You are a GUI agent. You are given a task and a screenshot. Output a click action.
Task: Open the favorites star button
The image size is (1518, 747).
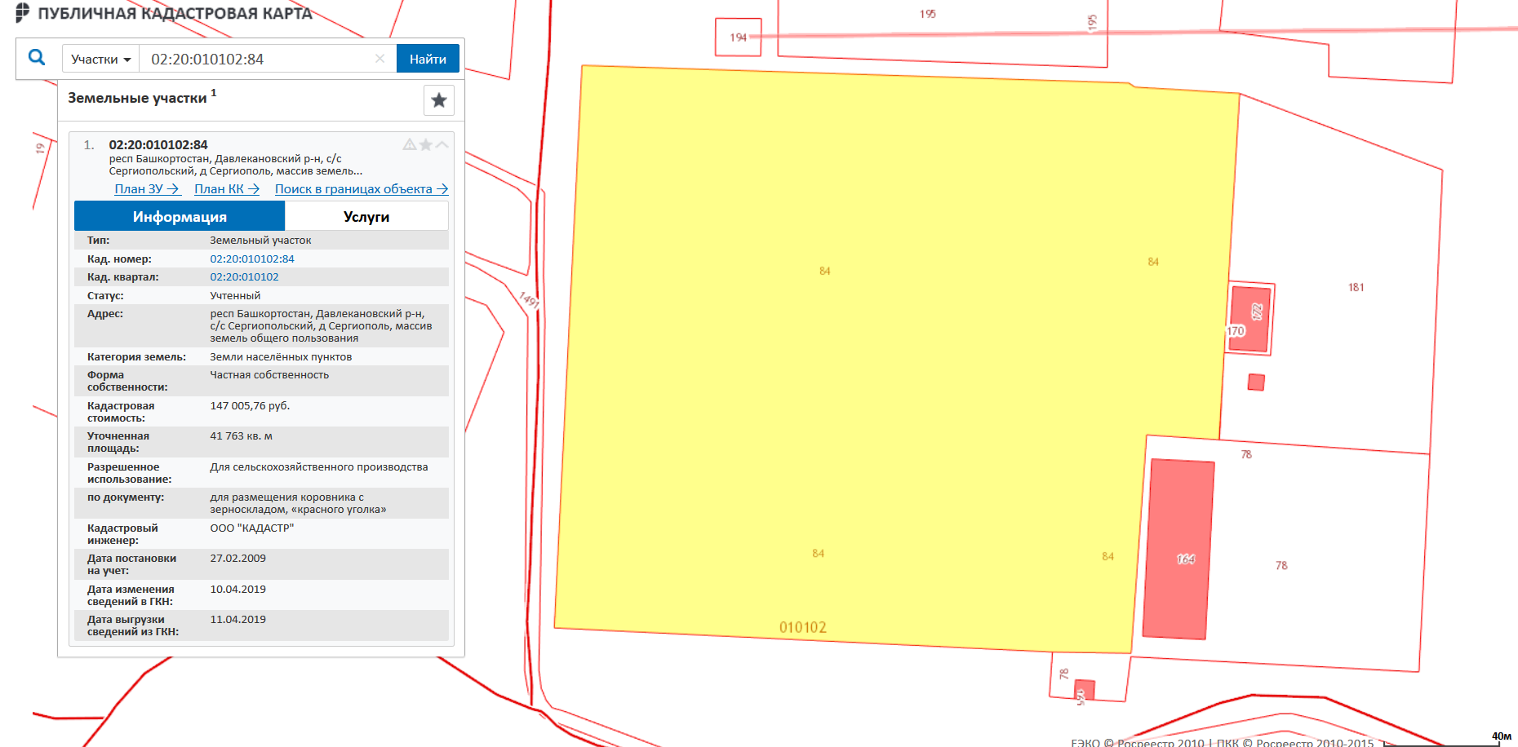click(438, 100)
